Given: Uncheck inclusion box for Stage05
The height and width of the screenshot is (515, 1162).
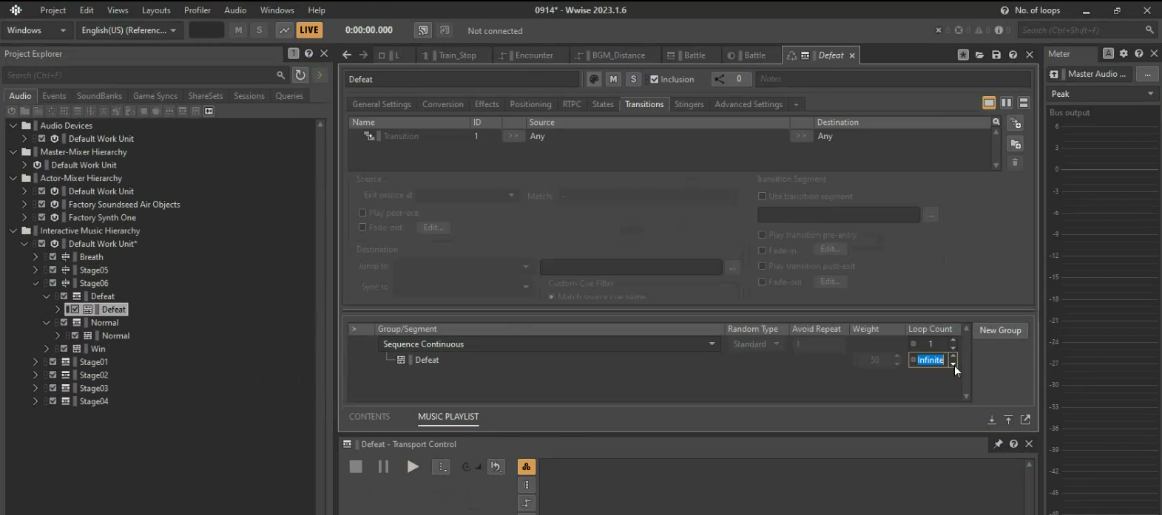Looking at the screenshot, I should click(x=53, y=270).
